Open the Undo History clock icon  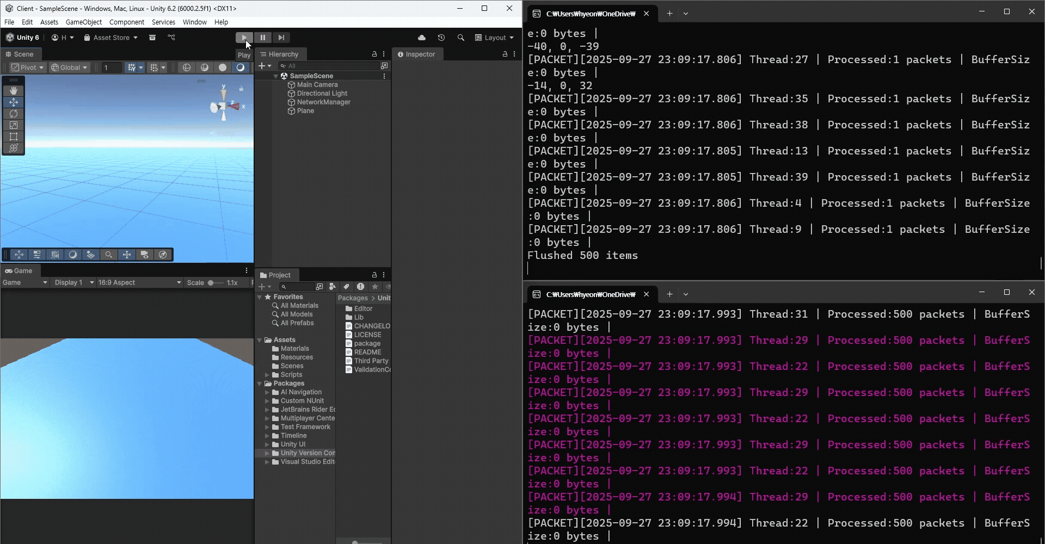click(441, 38)
